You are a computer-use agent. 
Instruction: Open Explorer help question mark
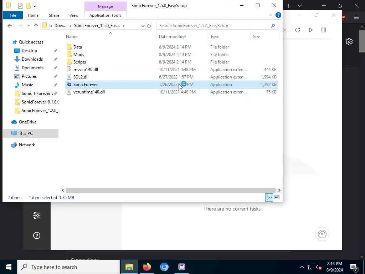pos(278,15)
